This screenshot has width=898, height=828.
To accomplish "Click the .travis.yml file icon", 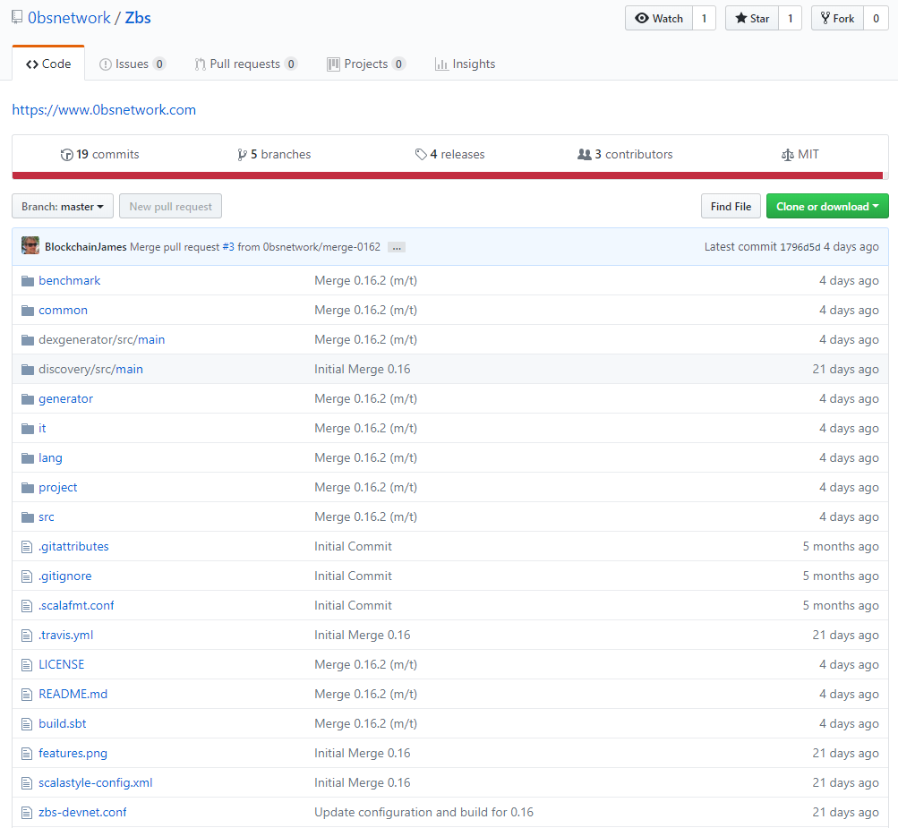I will pyautogui.click(x=27, y=636).
